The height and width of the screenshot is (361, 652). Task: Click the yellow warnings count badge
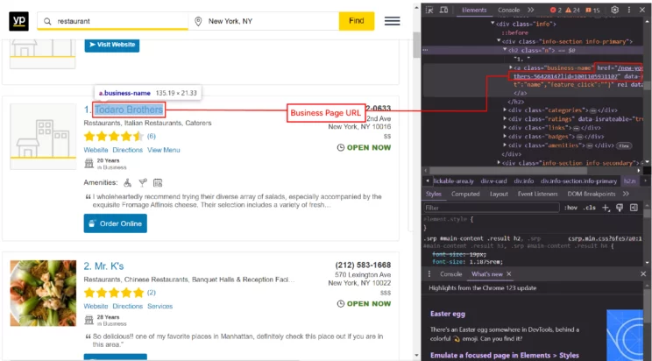pos(572,10)
